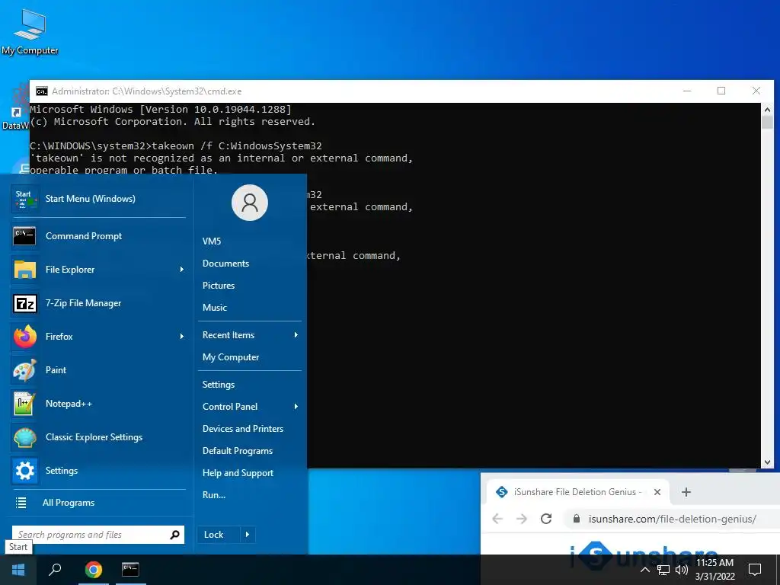Open the volume control in system tray
This screenshot has height=585, width=780.
click(x=682, y=570)
